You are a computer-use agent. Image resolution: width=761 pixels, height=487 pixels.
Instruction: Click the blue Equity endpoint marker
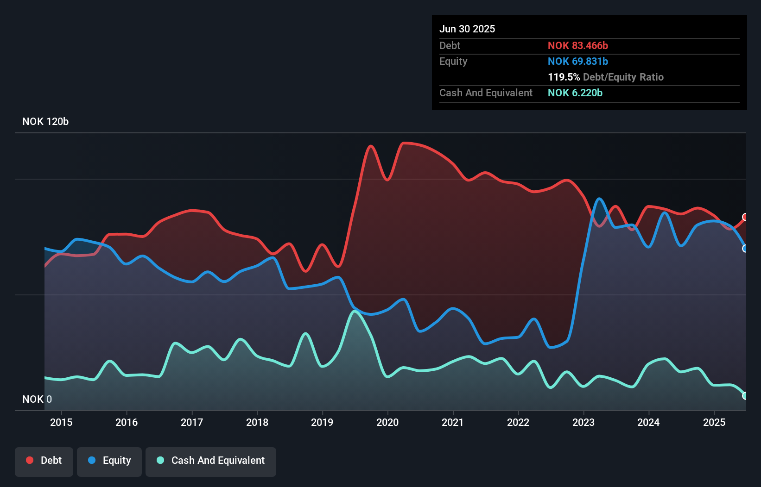point(745,249)
